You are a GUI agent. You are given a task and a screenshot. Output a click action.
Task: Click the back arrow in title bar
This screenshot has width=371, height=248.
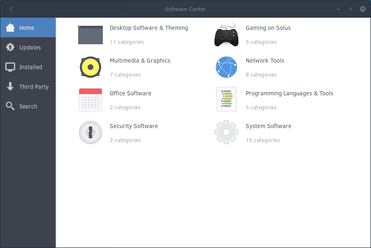pos(11,9)
